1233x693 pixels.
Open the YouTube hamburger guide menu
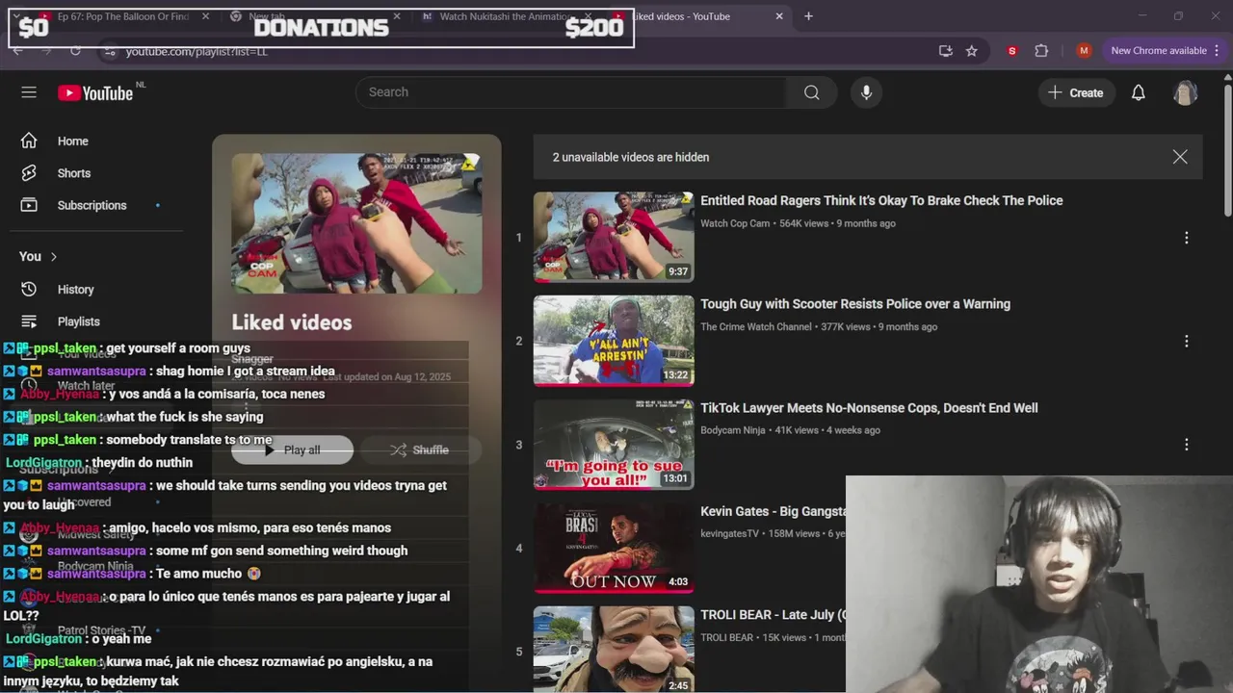pos(29,92)
